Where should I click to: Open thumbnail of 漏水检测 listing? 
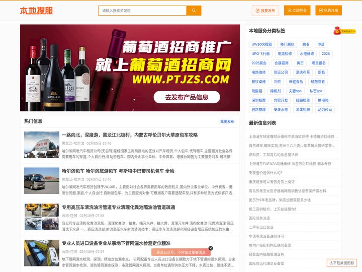pyautogui.click(x=42, y=253)
